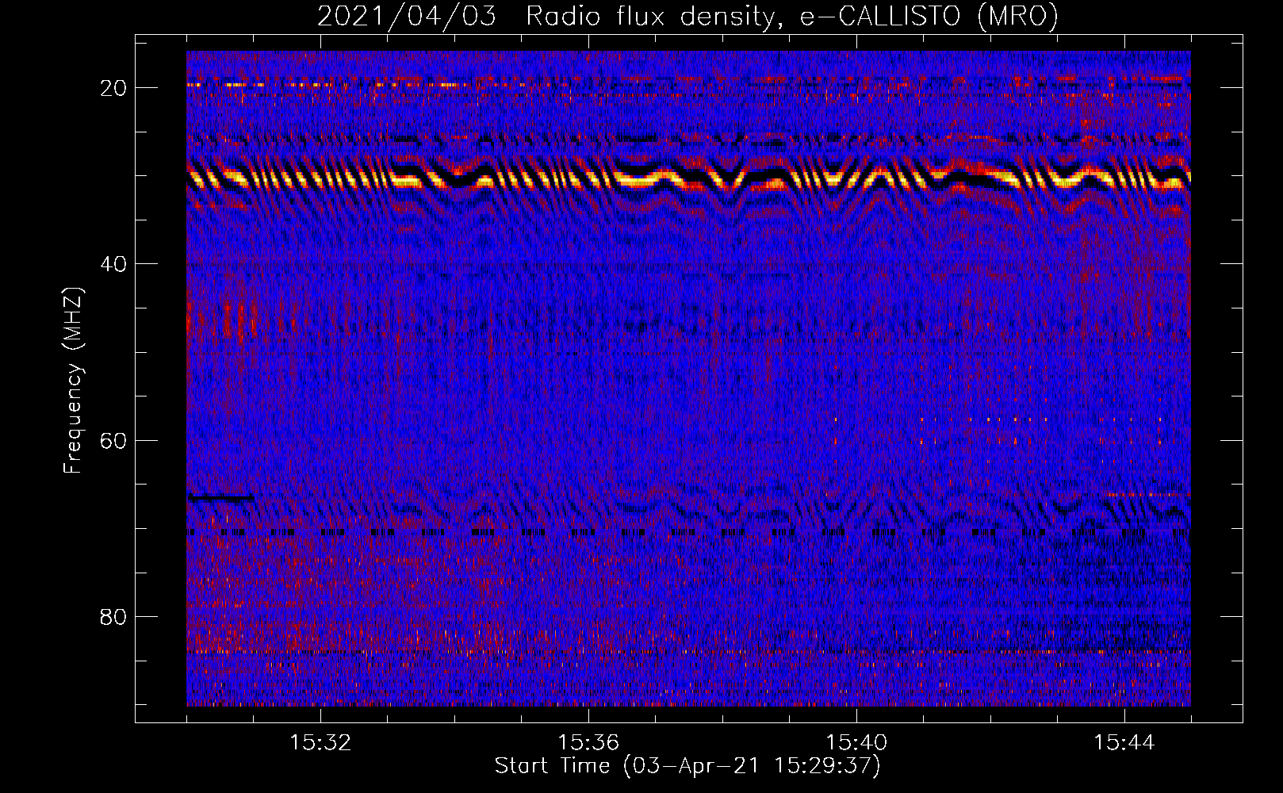Click the 15:36 time tick label
Screen dimensions: 1283x793
pyautogui.click(x=588, y=743)
